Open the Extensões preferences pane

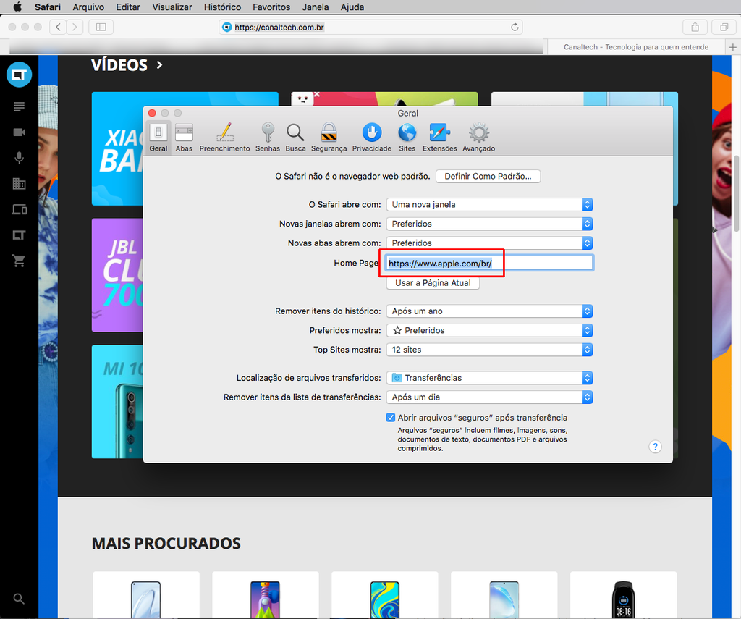click(439, 137)
